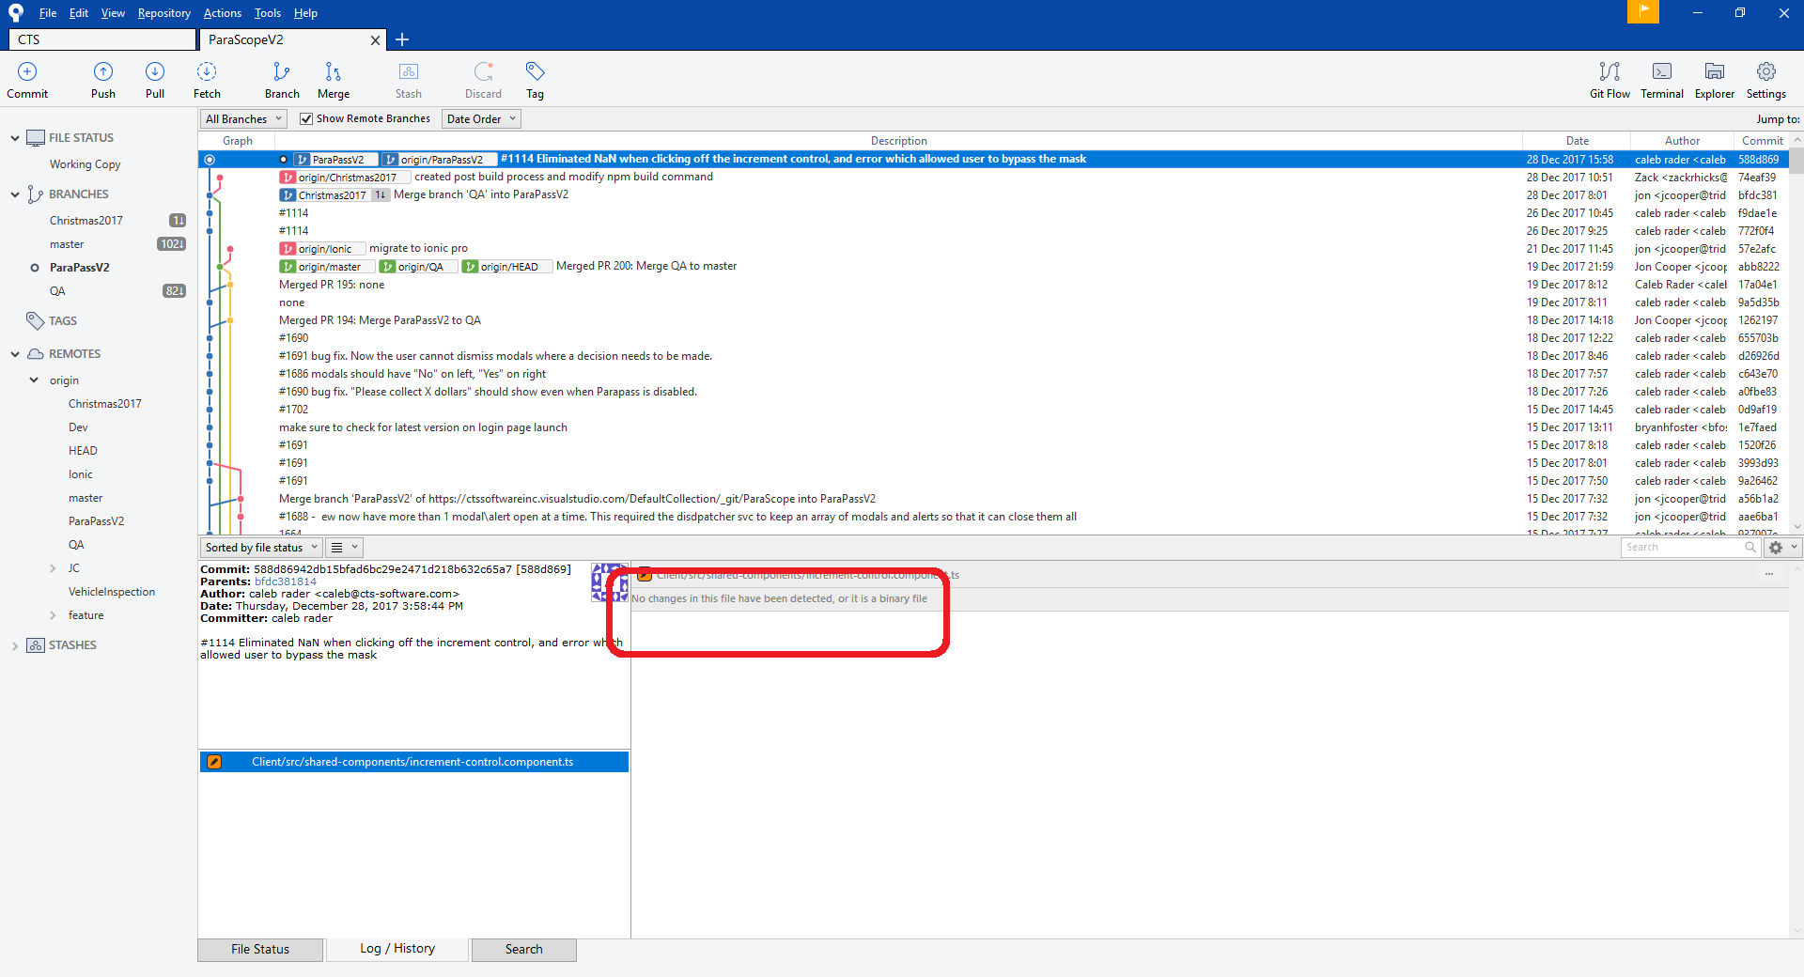This screenshot has height=977, width=1804.
Task: Click parent commit link bfdc381814
Action: click(286, 582)
